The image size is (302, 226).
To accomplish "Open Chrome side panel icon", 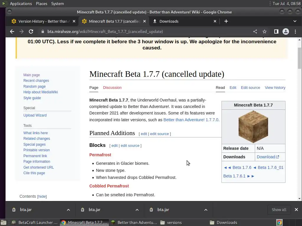I will [276, 31].
